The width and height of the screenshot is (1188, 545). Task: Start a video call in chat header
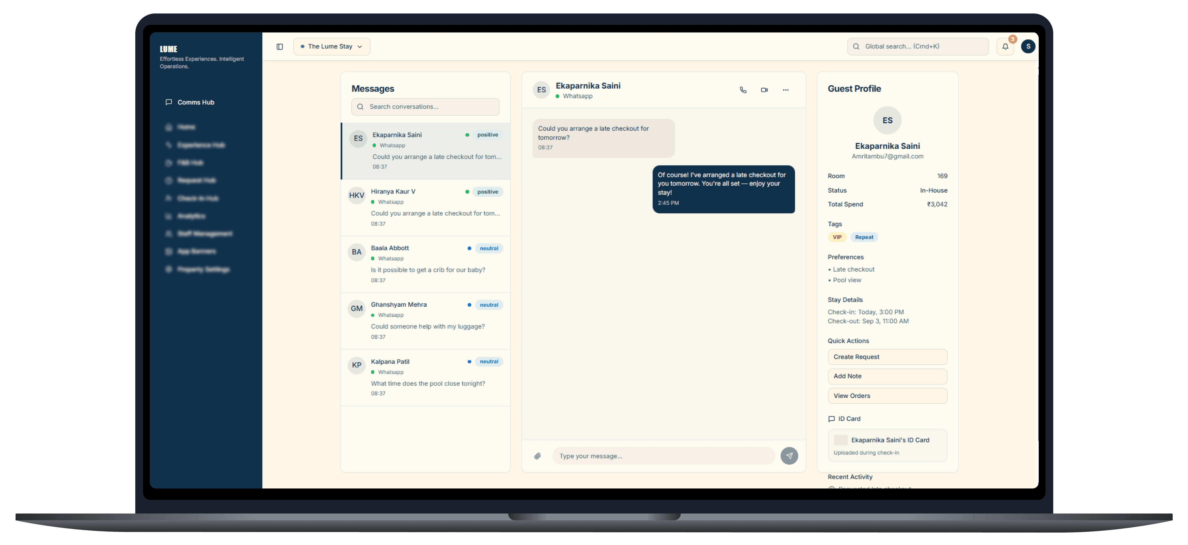click(764, 90)
